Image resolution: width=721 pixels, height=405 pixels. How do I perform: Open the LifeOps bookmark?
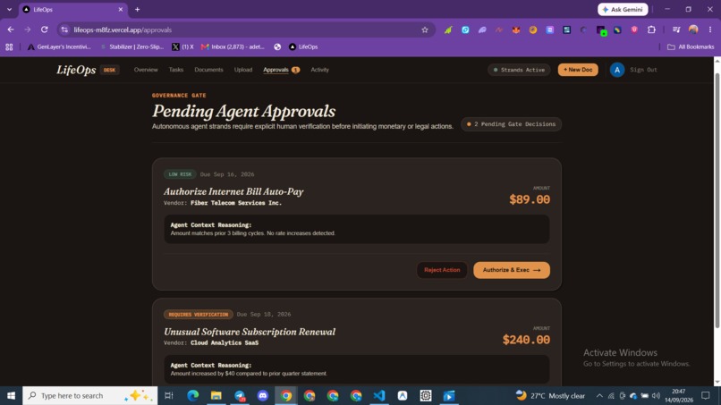pyautogui.click(x=303, y=46)
